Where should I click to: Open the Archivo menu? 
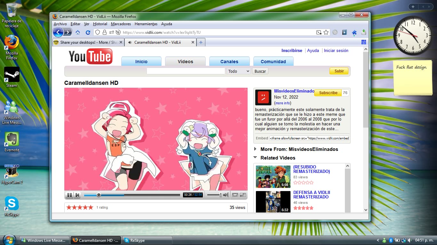[60, 24]
